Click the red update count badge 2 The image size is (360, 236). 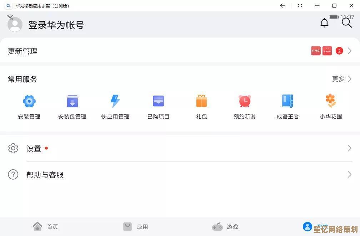tap(339, 51)
